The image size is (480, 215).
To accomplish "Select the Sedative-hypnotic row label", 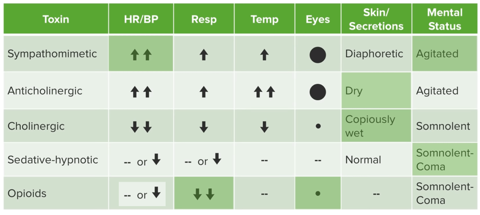I will pos(53,160).
